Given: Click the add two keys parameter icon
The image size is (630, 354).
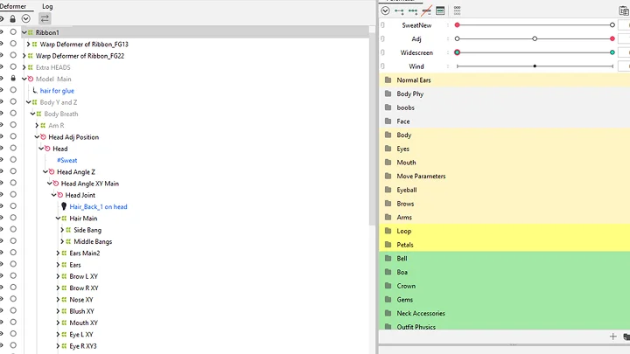Looking at the screenshot, I should click(x=399, y=11).
